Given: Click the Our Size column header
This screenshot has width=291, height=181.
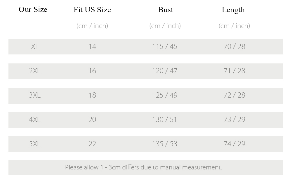Looking at the screenshot, I should (33, 10).
